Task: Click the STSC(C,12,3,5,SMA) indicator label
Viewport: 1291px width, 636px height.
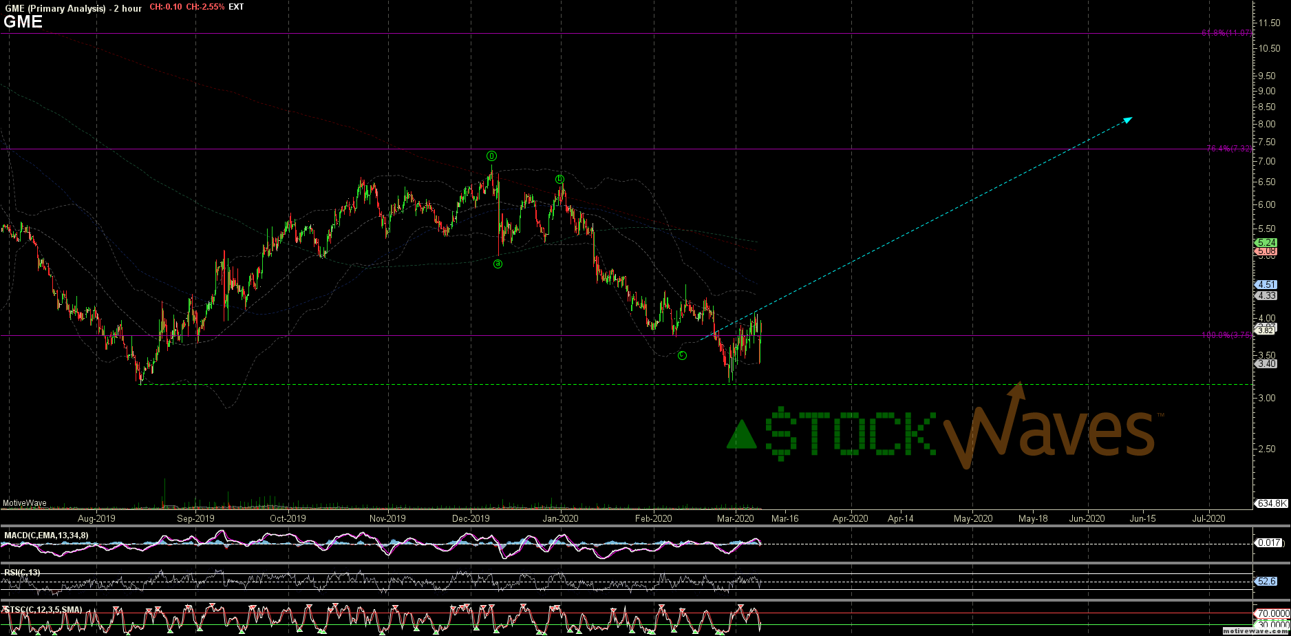Action: (x=43, y=610)
